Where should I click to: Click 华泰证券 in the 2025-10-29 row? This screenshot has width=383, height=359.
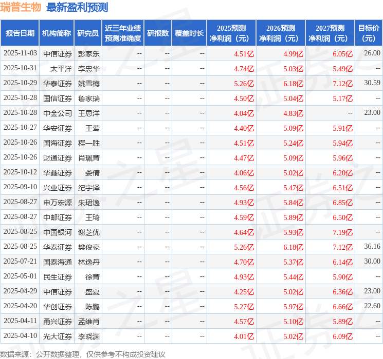click(58, 84)
